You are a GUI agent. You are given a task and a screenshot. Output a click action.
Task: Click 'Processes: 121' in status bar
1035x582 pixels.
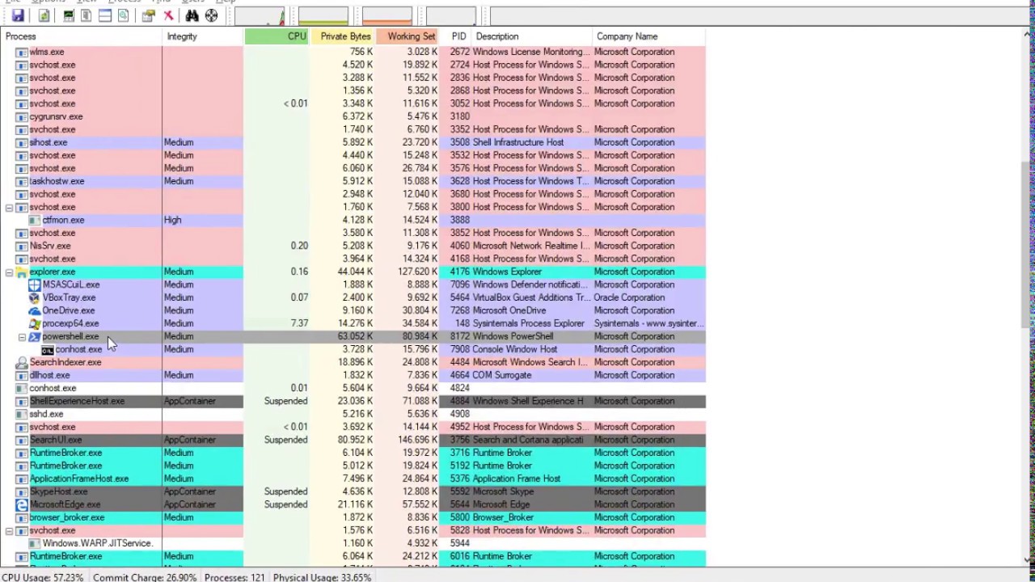tap(234, 577)
